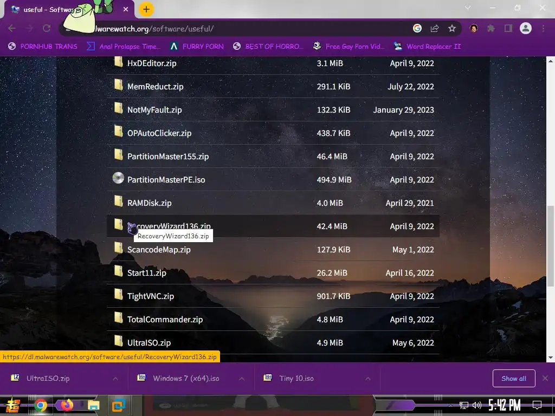Open a new tab with the plus button
The width and height of the screenshot is (555, 416).
click(x=146, y=9)
